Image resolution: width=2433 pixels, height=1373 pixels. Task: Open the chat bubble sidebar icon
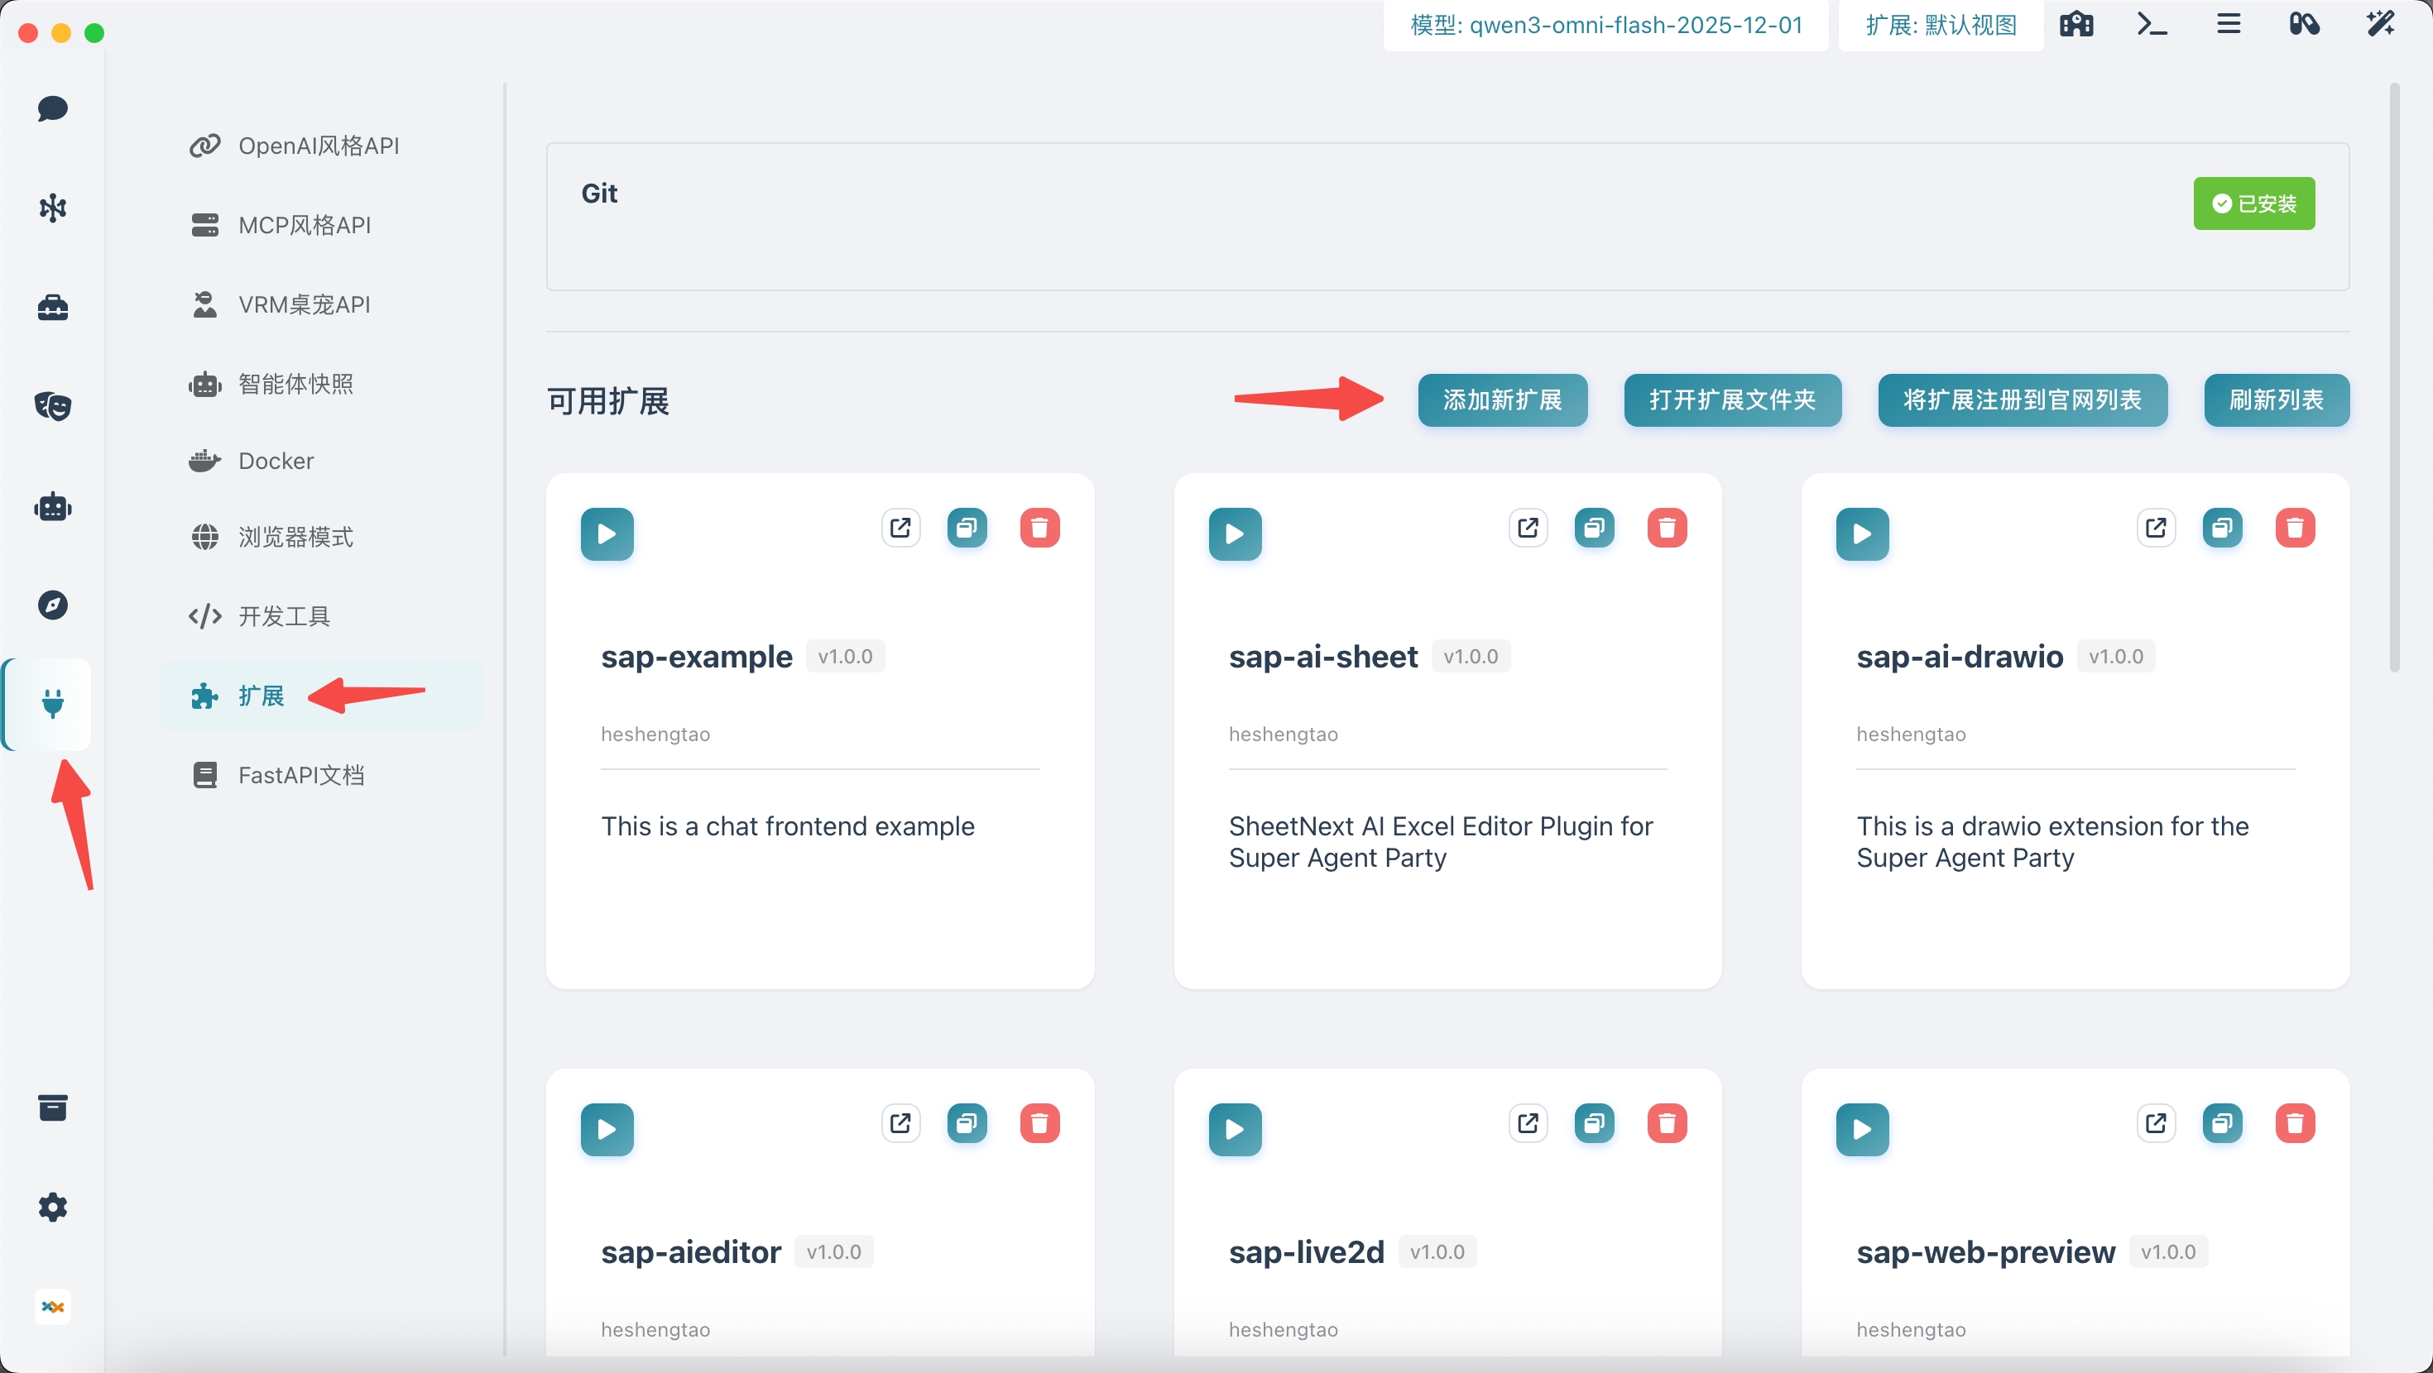point(53,108)
